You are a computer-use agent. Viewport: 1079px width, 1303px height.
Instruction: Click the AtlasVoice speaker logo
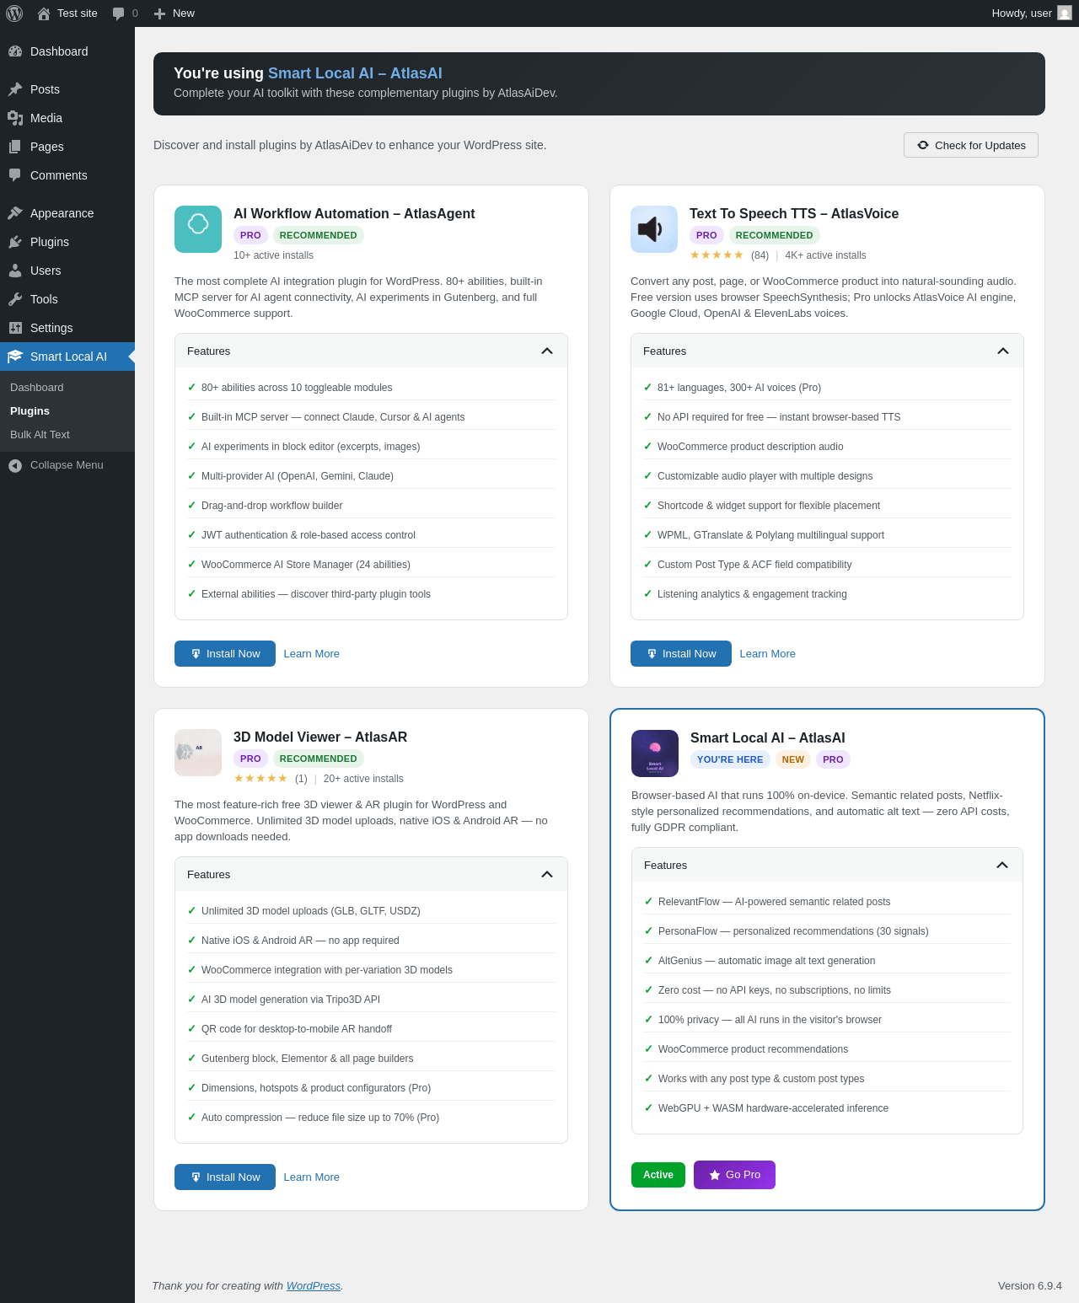[x=654, y=229]
